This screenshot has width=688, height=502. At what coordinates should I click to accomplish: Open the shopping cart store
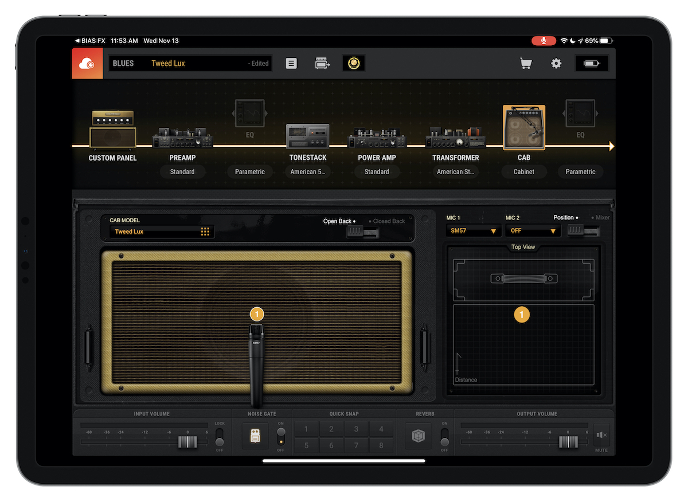click(x=525, y=64)
